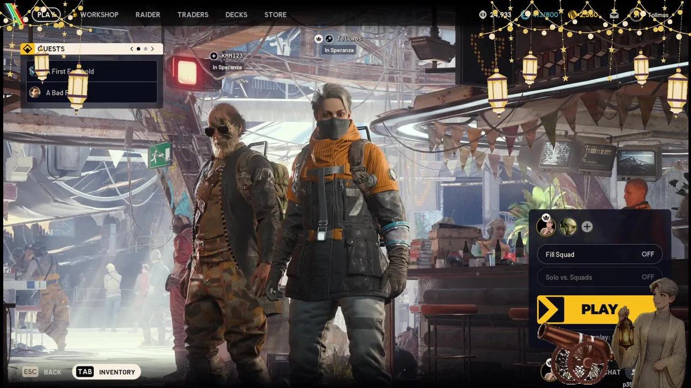Switch to the Traders tab

(x=193, y=15)
